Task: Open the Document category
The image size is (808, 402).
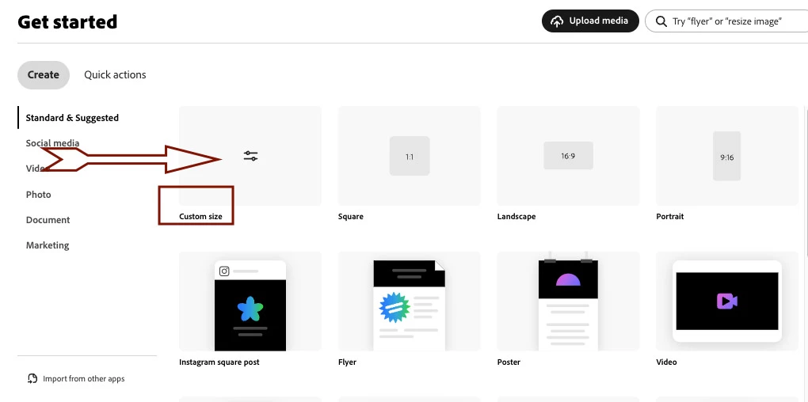Action: tap(48, 220)
